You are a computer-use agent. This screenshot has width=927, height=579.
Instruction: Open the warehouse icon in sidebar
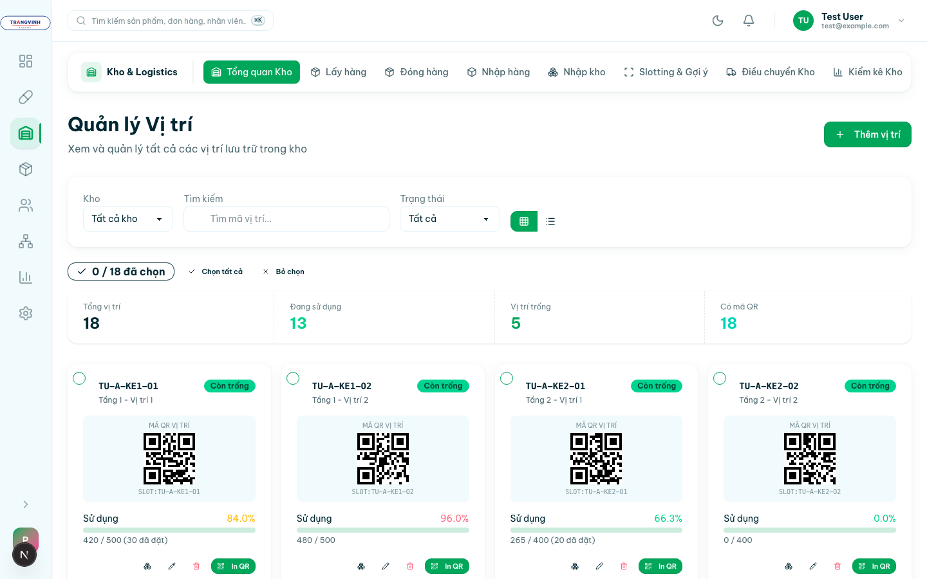click(26, 133)
